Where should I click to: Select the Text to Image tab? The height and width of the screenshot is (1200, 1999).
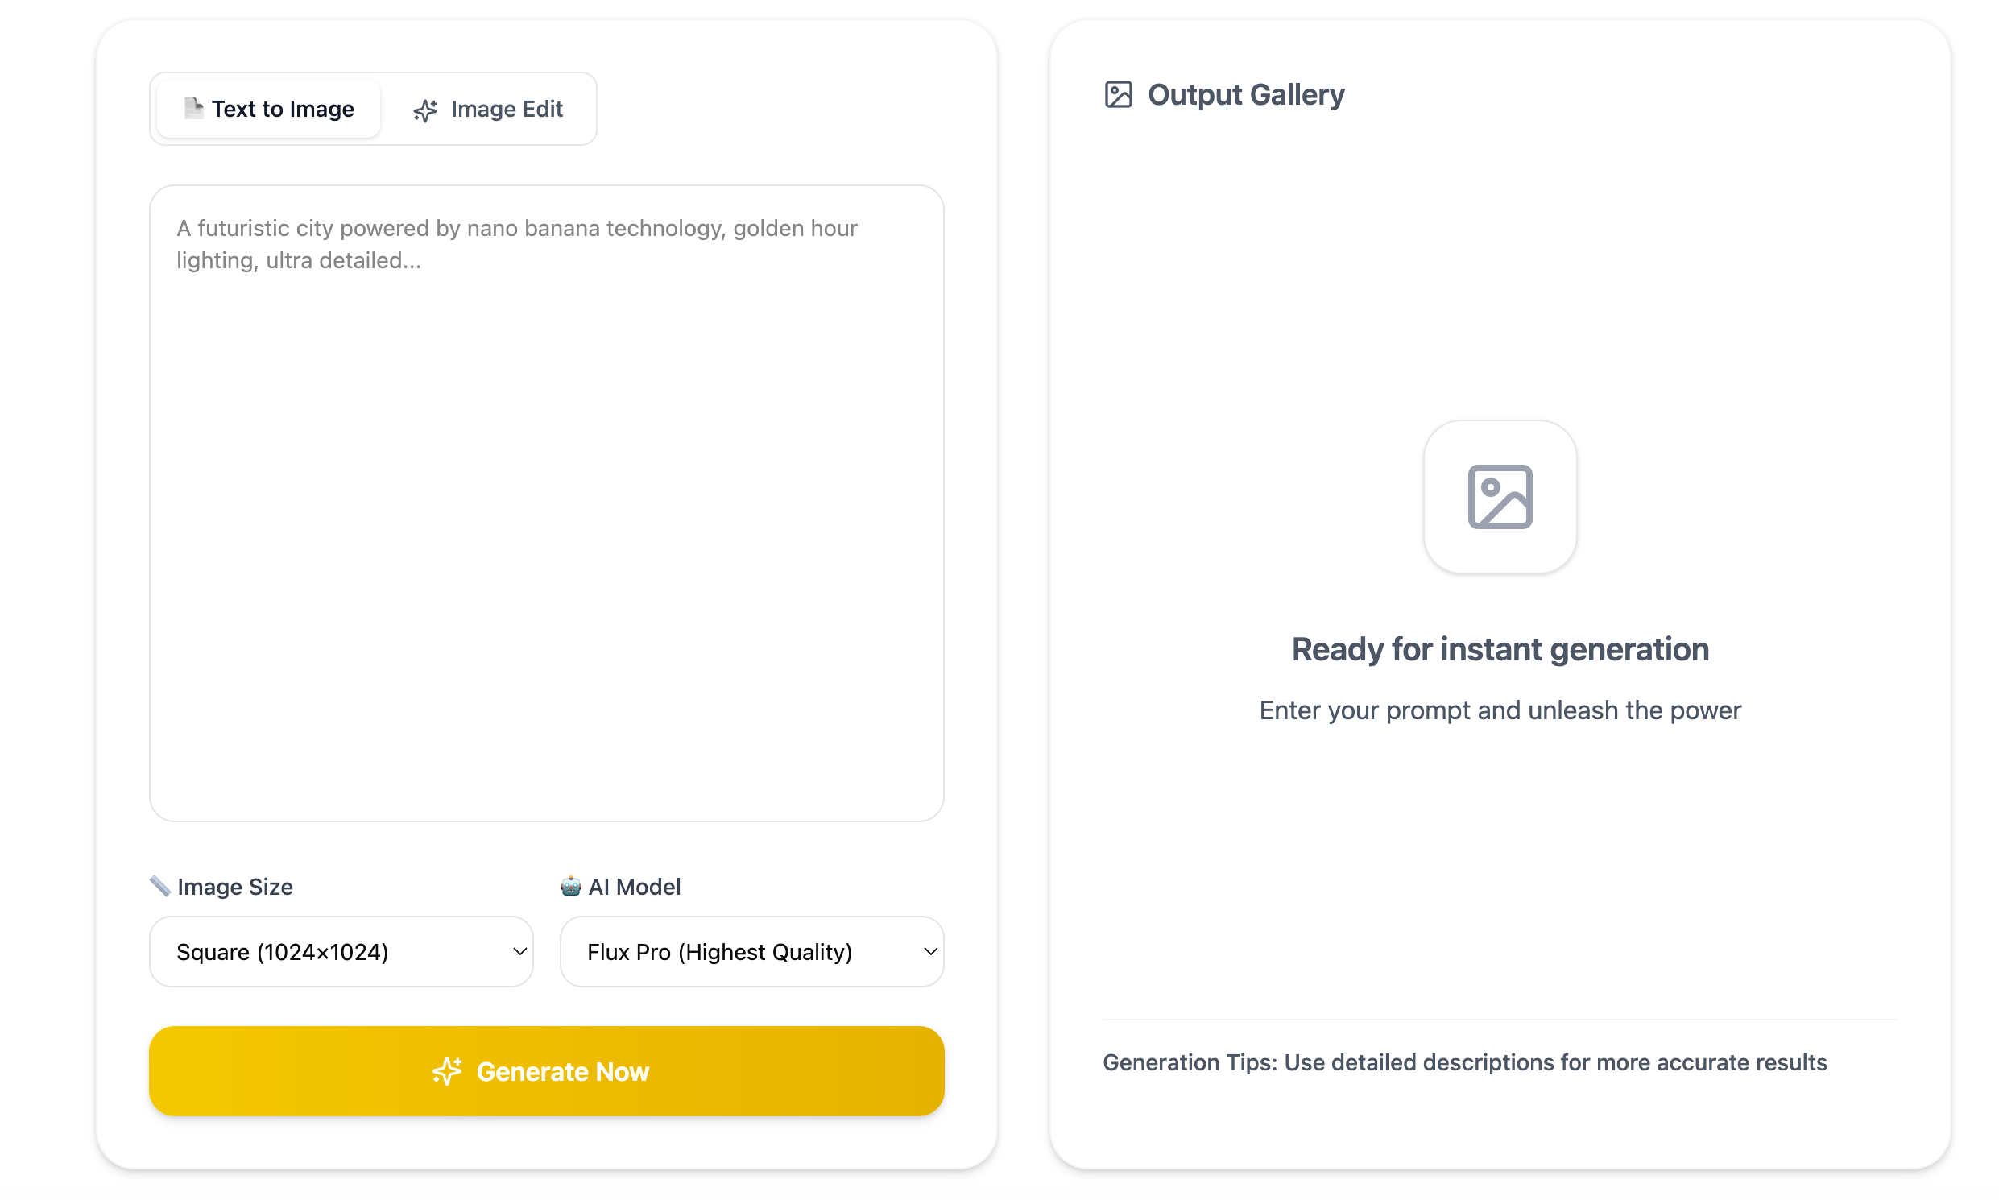coord(268,110)
